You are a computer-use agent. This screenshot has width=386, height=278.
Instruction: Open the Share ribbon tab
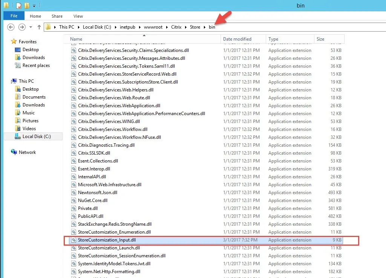tap(57, 16)
